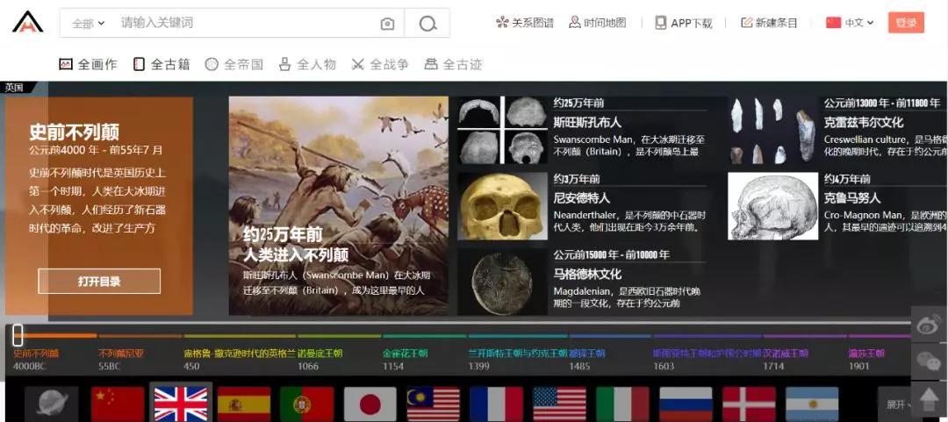Open the 关系图谱 relationship graph
The image size is (948, 422).
click(525, 23)
